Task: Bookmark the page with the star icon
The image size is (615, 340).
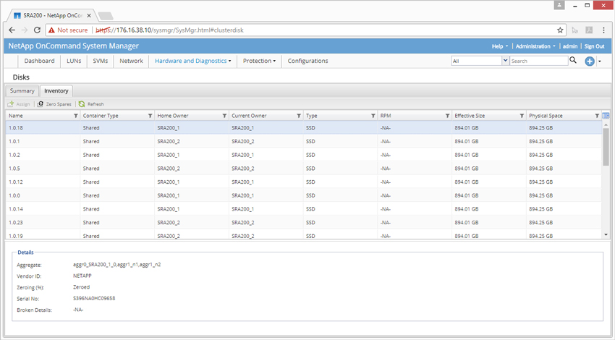Action: click(x=560, y=30)
